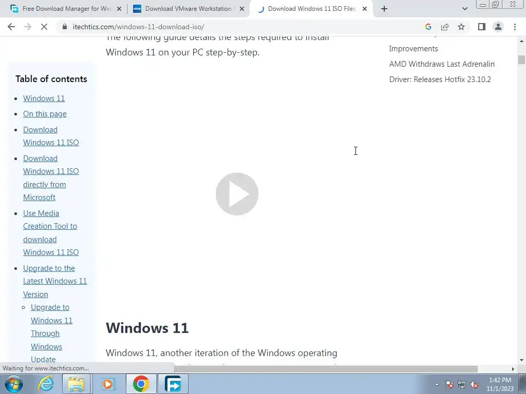Open Action Center flag icon
526x394 pixels.
pos(449,385)
